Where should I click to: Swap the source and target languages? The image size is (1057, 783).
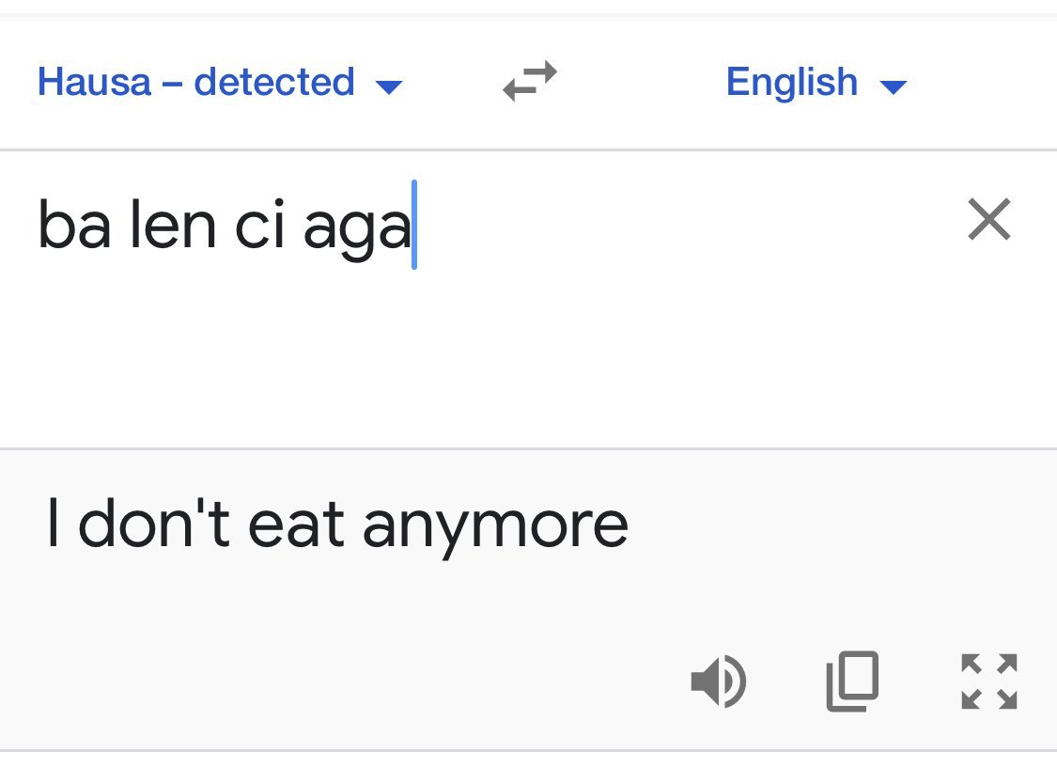coord(530,82)
